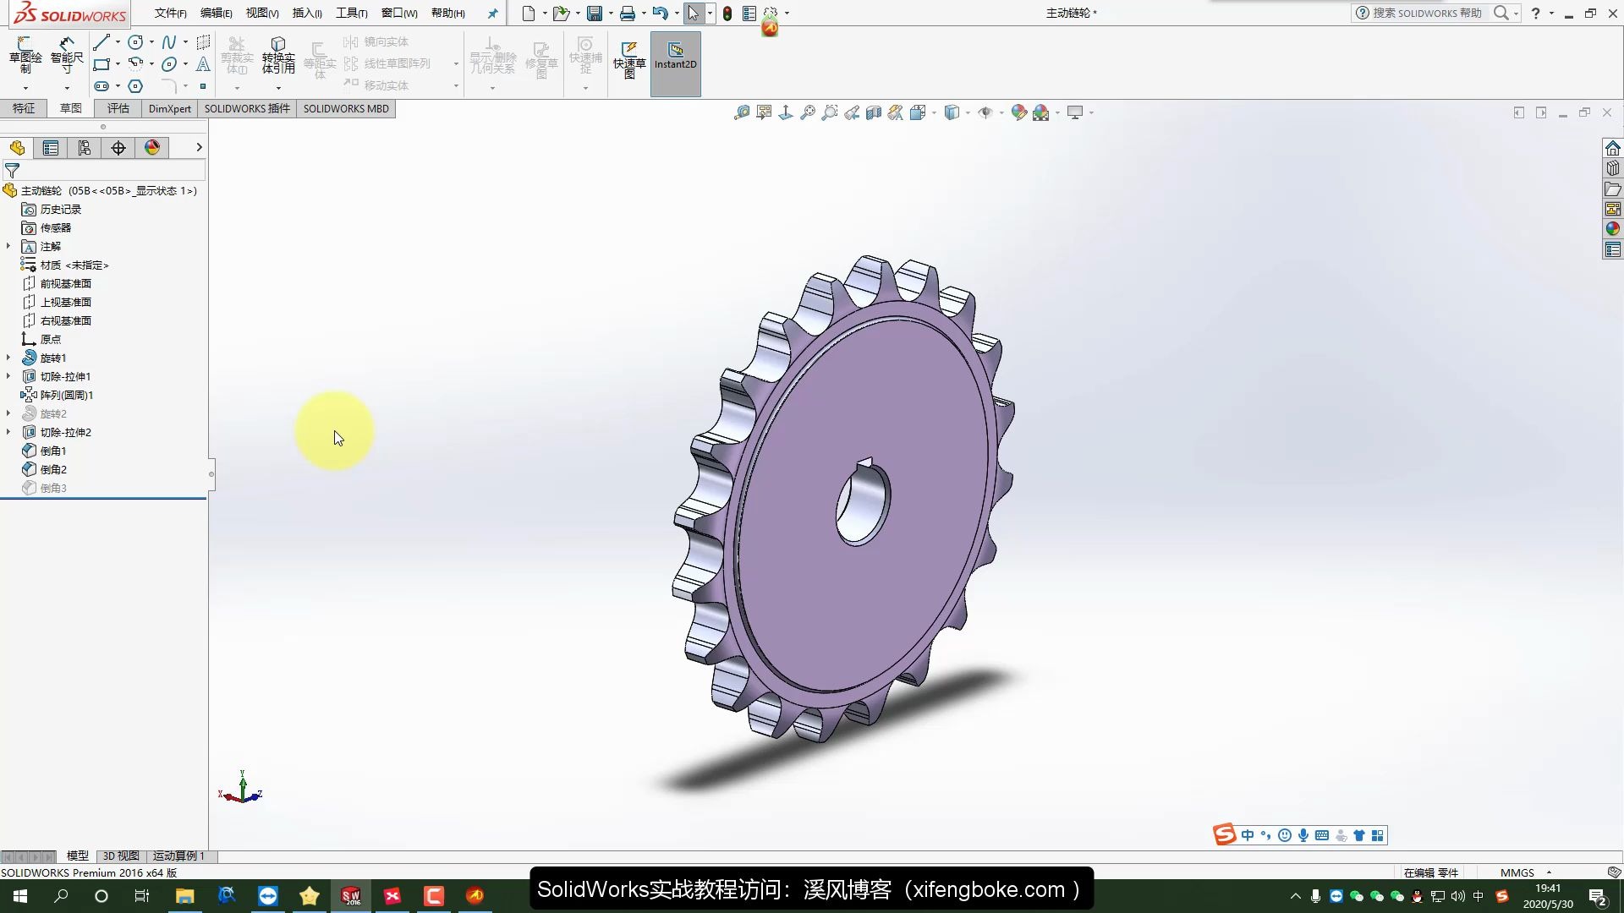Open the DisplayManager color ball tab

click(x=152, y=148)
